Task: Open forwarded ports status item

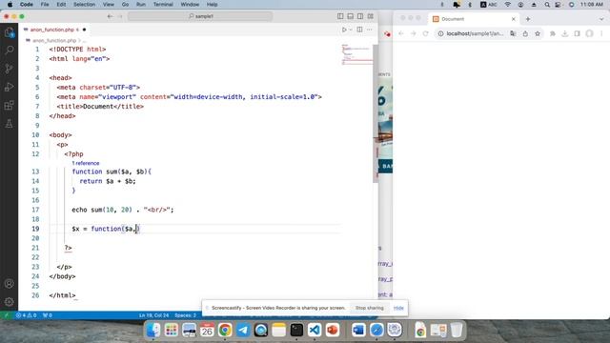Action: (48, 315)
